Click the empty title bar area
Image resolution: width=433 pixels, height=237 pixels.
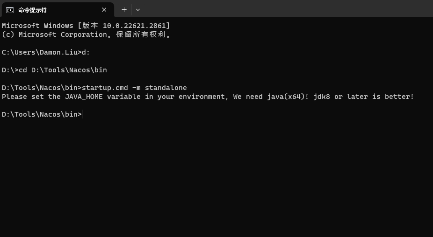pyautogui.click(x=281, y=9)
